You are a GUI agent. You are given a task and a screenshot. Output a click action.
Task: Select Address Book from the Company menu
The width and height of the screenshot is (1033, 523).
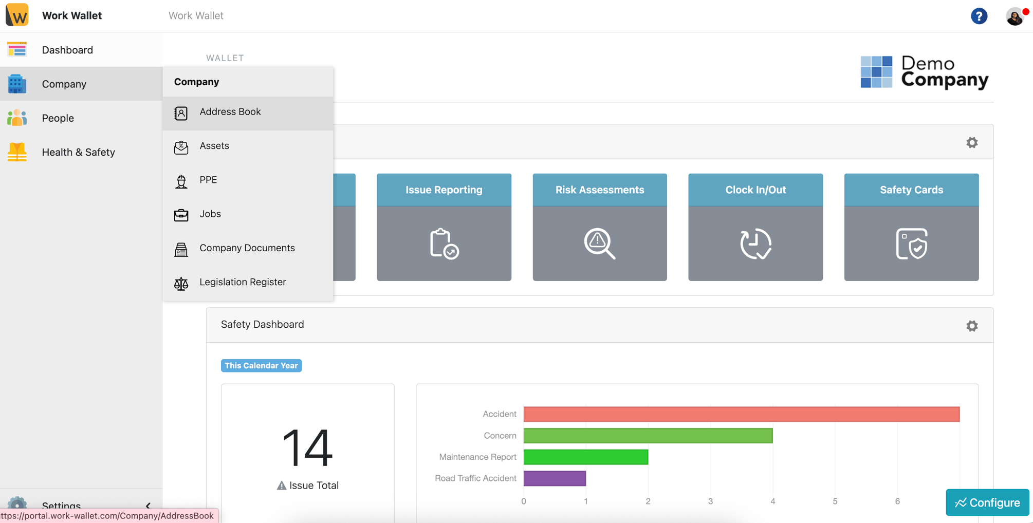(230, 112)
